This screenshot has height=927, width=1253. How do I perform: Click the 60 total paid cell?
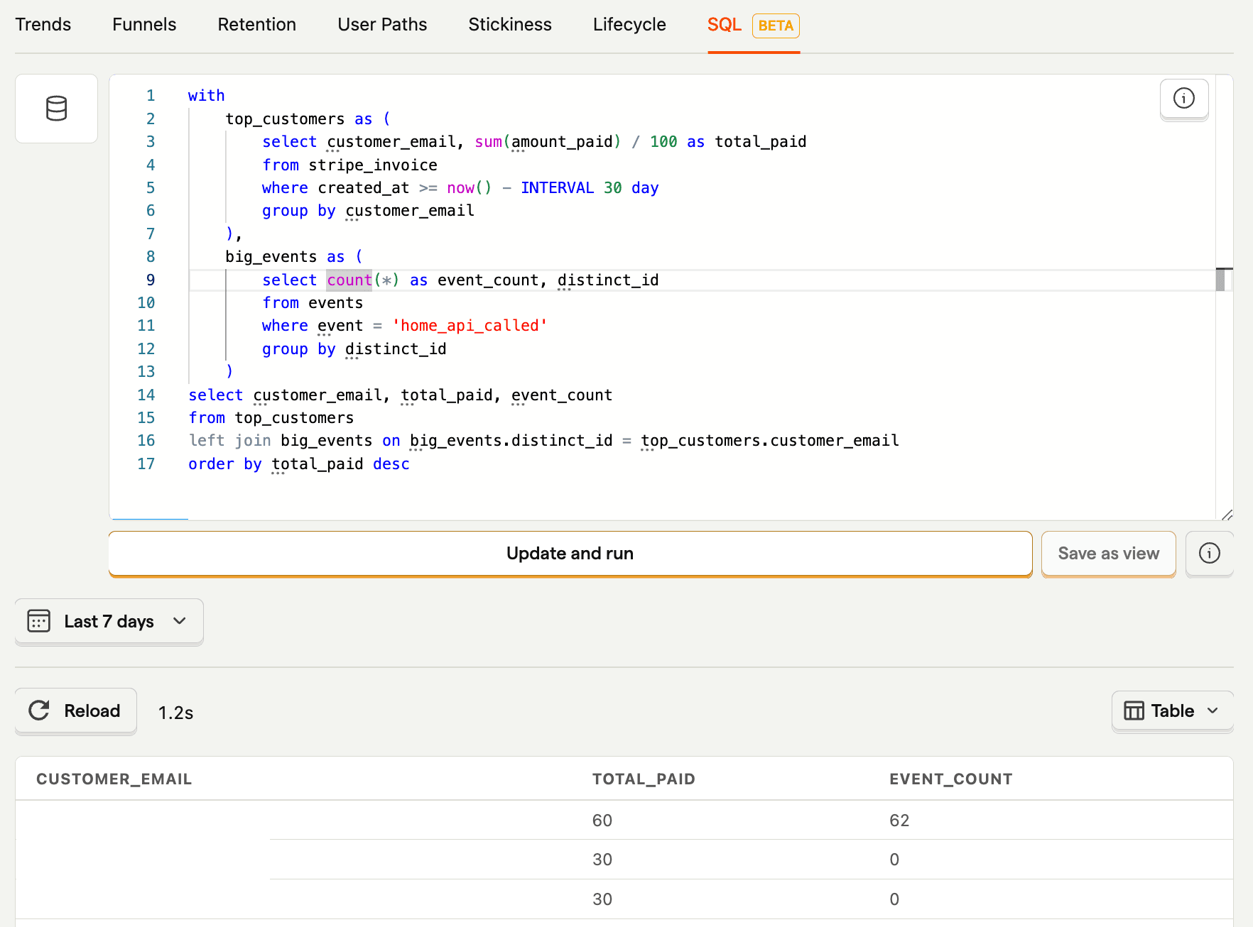pos(602,820)
